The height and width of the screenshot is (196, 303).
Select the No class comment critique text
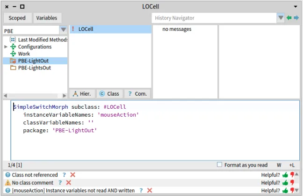coord(32,182)
